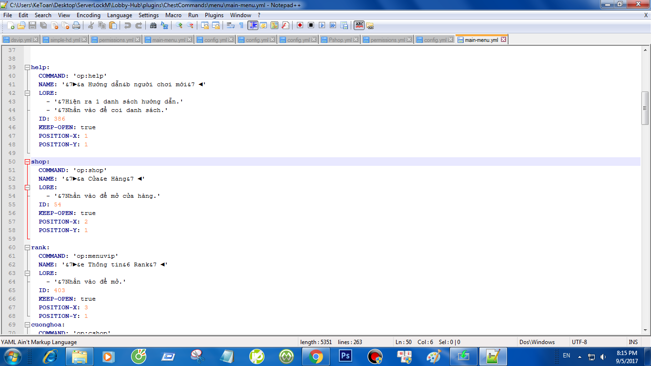Screen dimensions: 651x366
Task: Open Photoshop from the taskbar
Action: coord(345,356)
